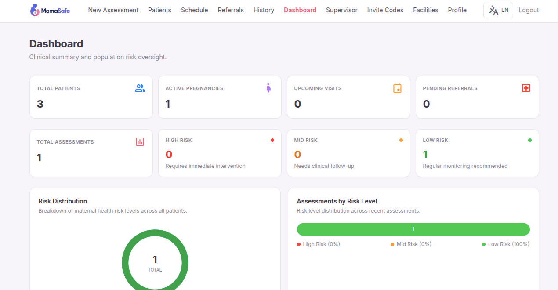Click "Regular monitoring recommended" text
The image size is (558, 290).
[465, 166]
